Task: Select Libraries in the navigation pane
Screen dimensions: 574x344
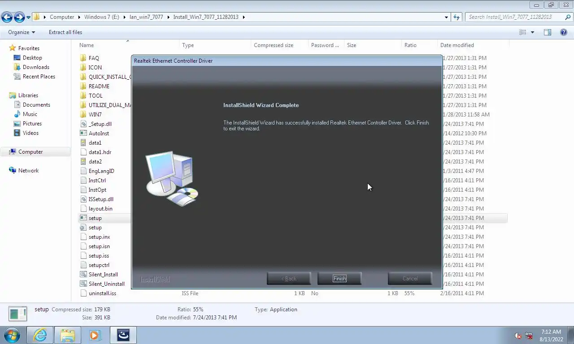Action: tap(28, 95)
